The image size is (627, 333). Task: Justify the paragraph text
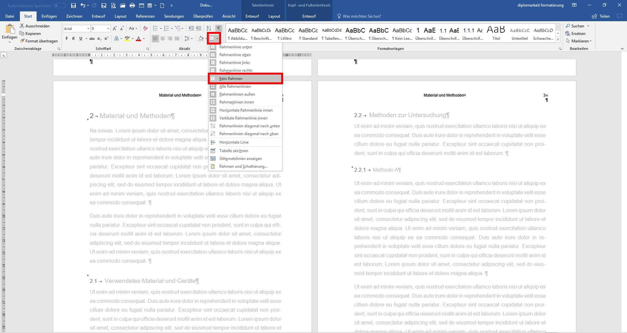point(177,39)
